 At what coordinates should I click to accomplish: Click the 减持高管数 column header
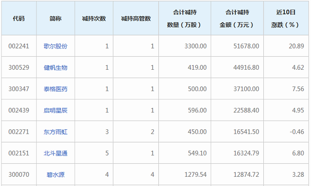[136, 18]
